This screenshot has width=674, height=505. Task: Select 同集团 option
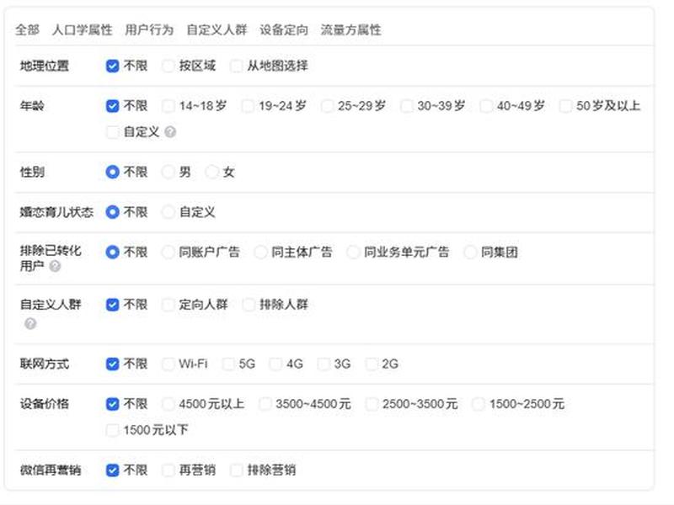click(x=470, y=252)
